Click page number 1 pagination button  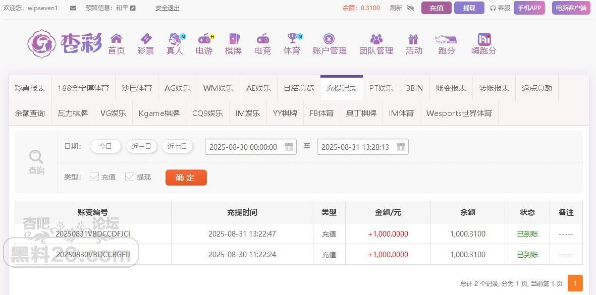(575, 283)
